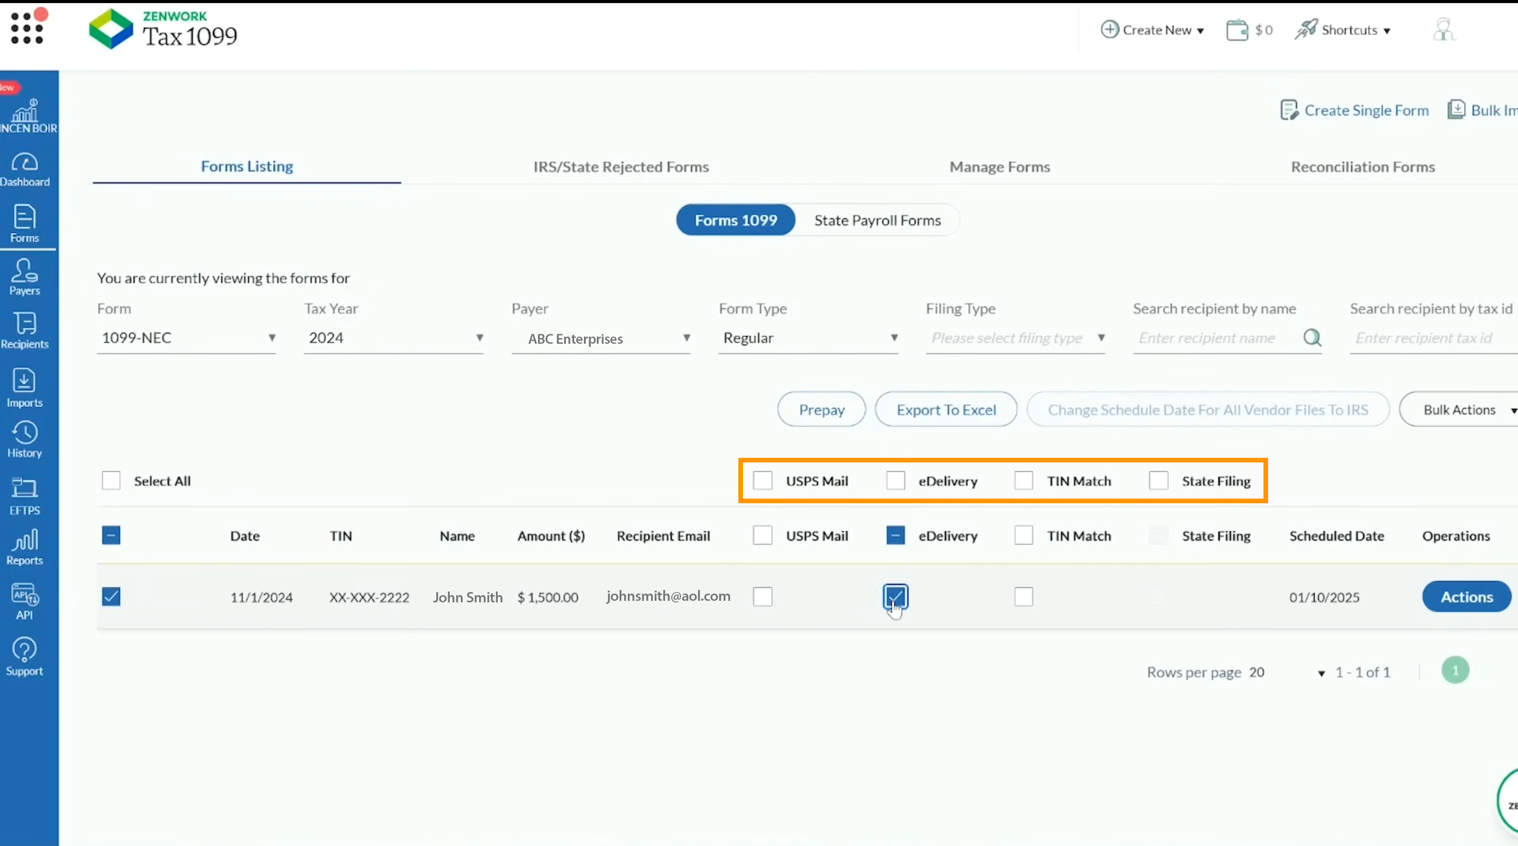Click Change Schedule Date For All Vendor Files
The height and width of the screenshot is (846, 1518).
1208,409
